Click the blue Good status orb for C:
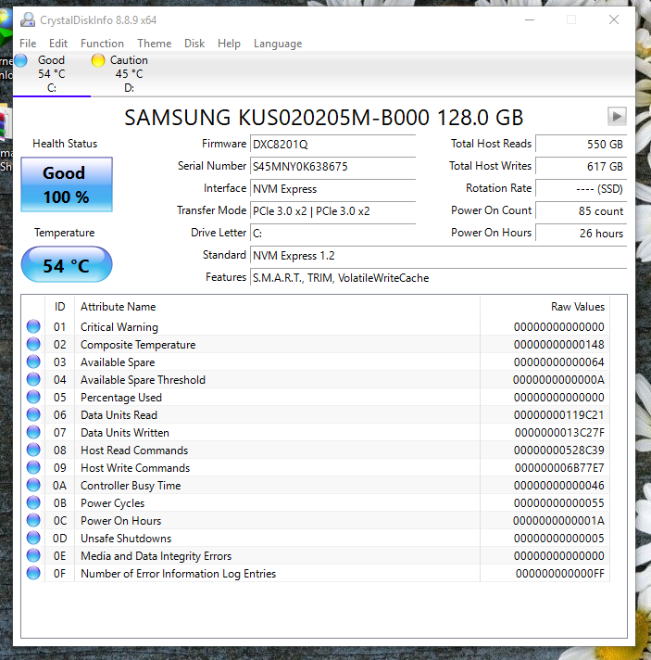Viewport: 651px width, 660px height. (x=21, y=60)
